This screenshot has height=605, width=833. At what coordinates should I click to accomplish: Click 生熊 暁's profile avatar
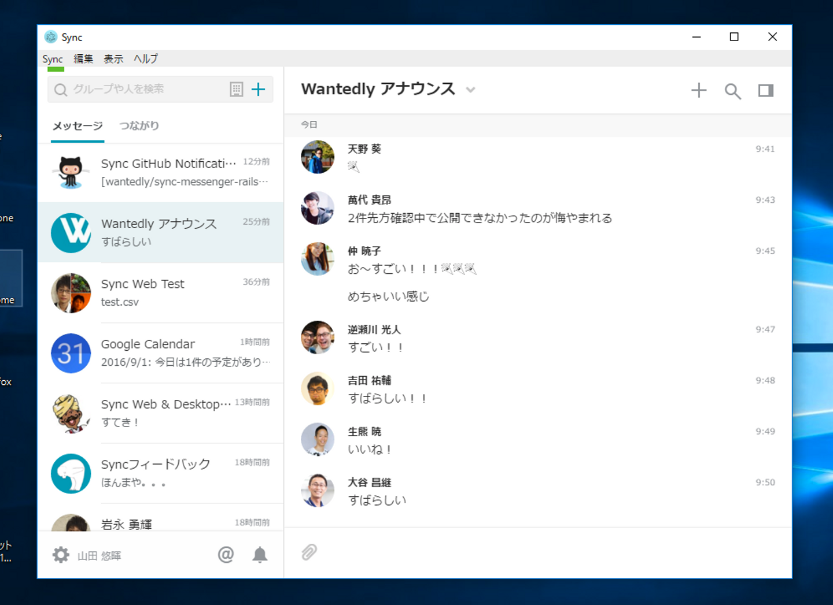click(318, 439)
